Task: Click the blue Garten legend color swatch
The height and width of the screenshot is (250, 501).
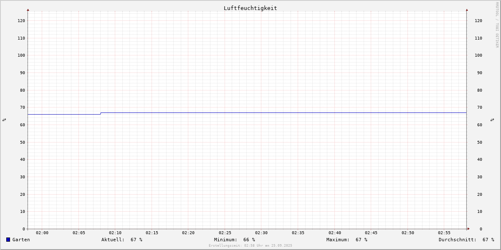Action: pos(8,240)
